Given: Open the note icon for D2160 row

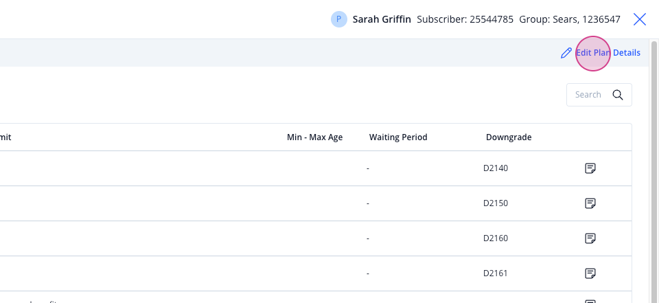Looking at the screenshot, I should pos(590,238).
